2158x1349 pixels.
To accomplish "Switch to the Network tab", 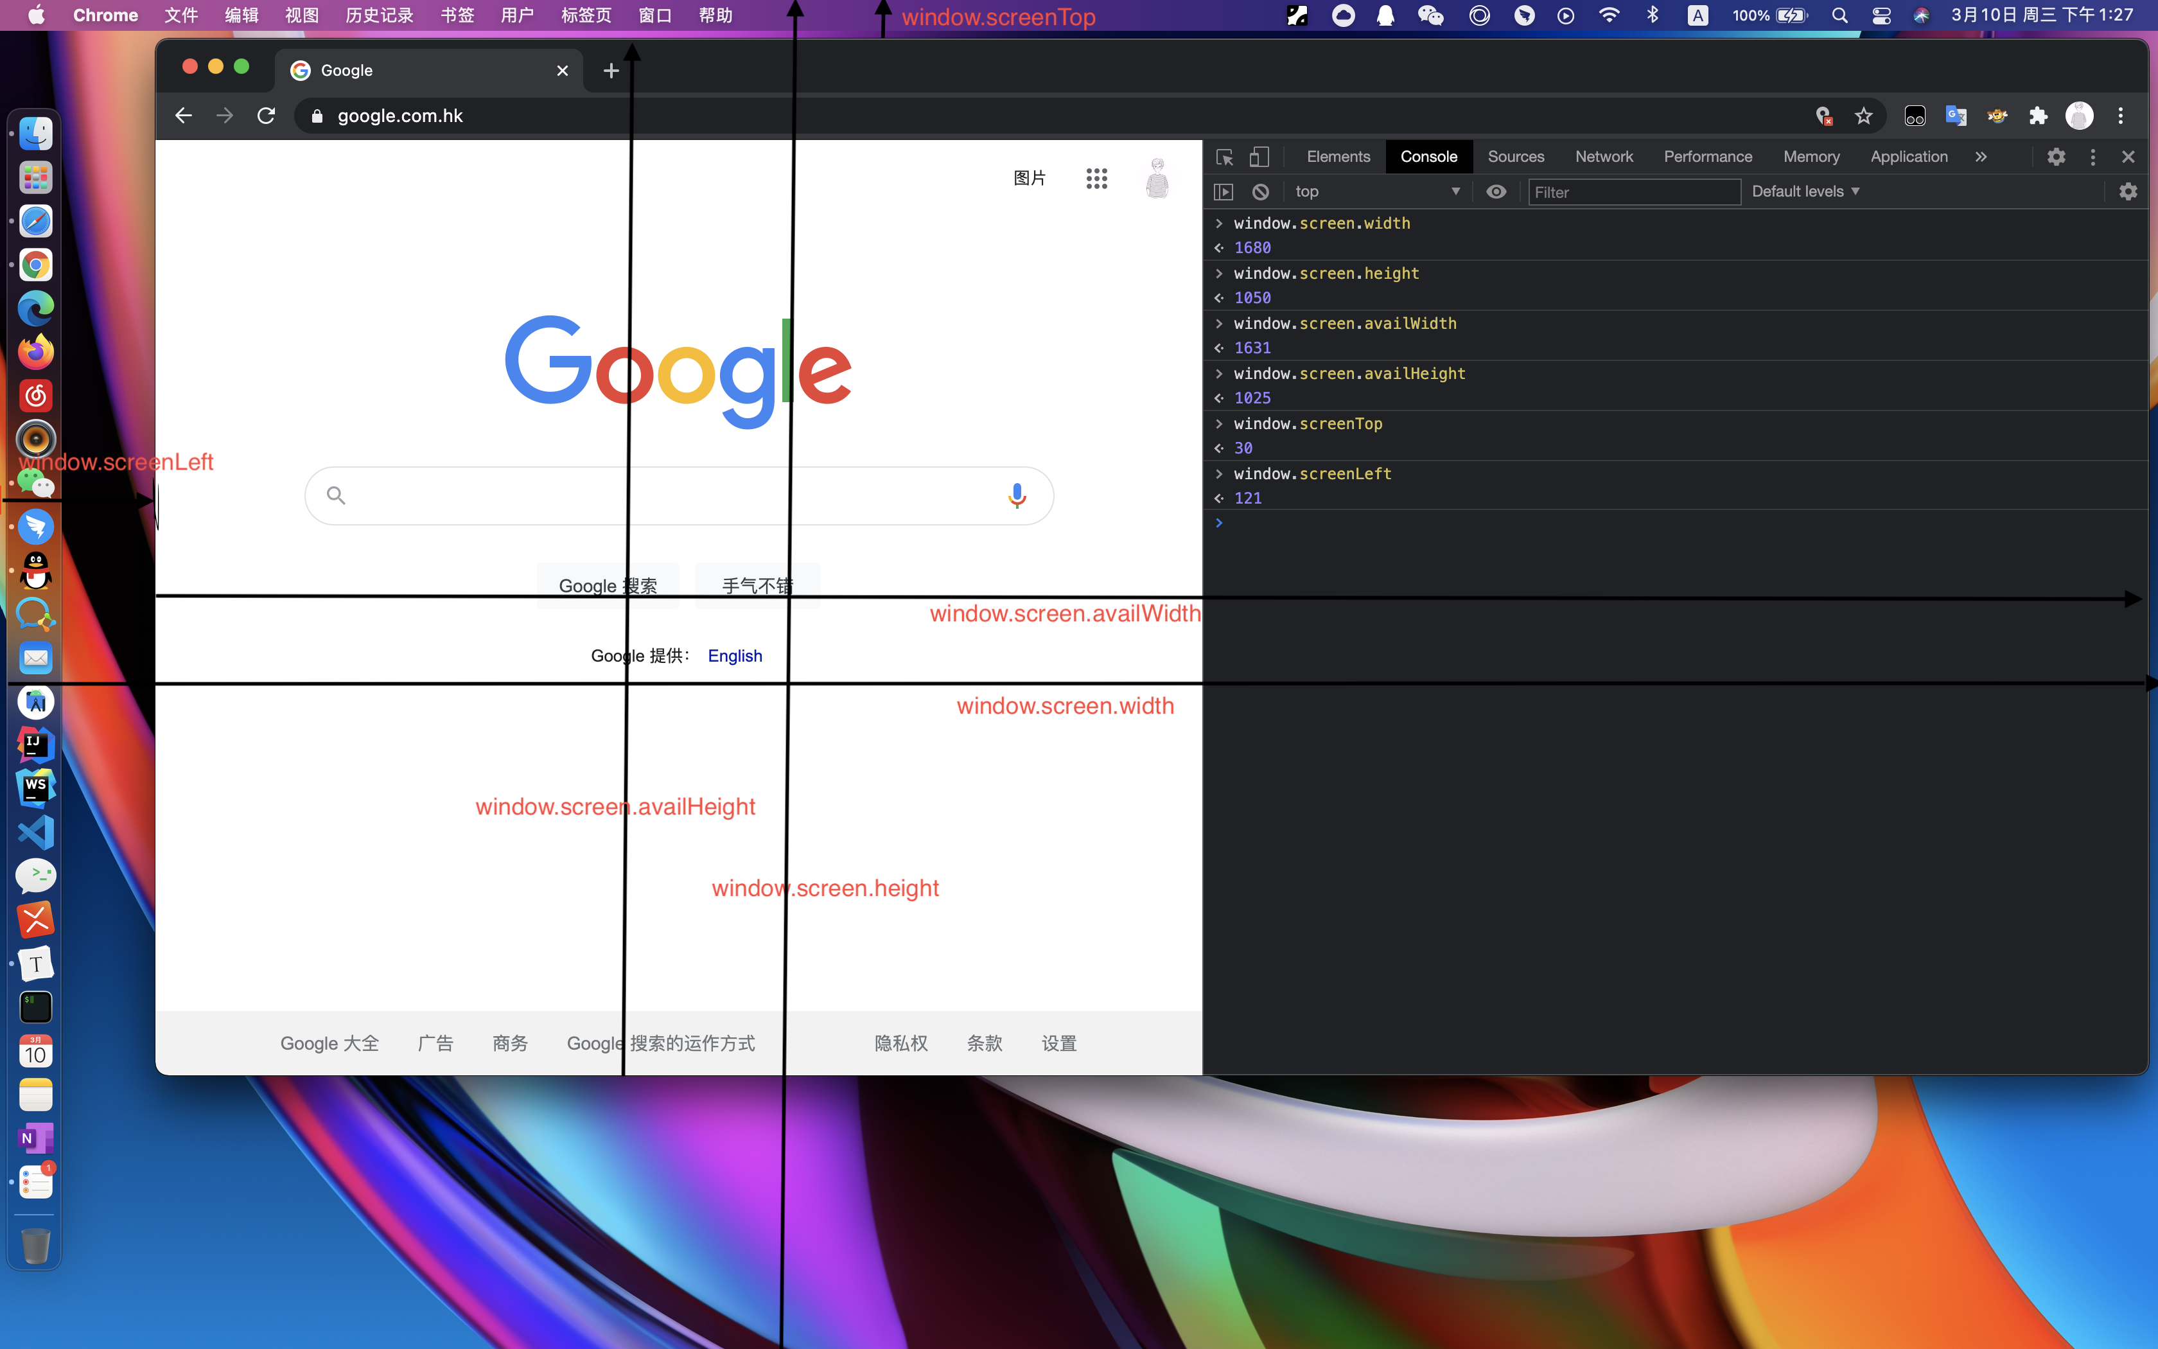I will [x=1603, y=157].
